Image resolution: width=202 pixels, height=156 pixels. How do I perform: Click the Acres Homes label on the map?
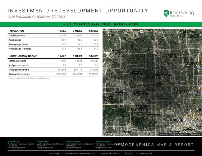141,49
